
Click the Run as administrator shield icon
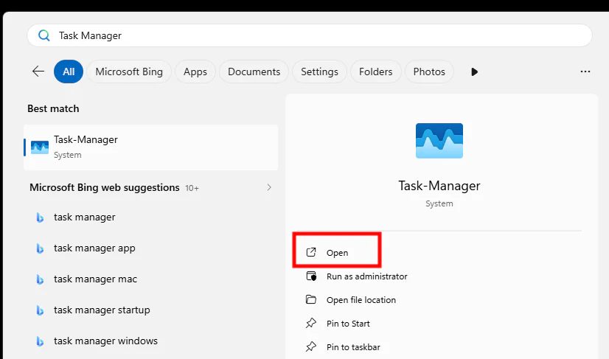click(x=311, y=276)
